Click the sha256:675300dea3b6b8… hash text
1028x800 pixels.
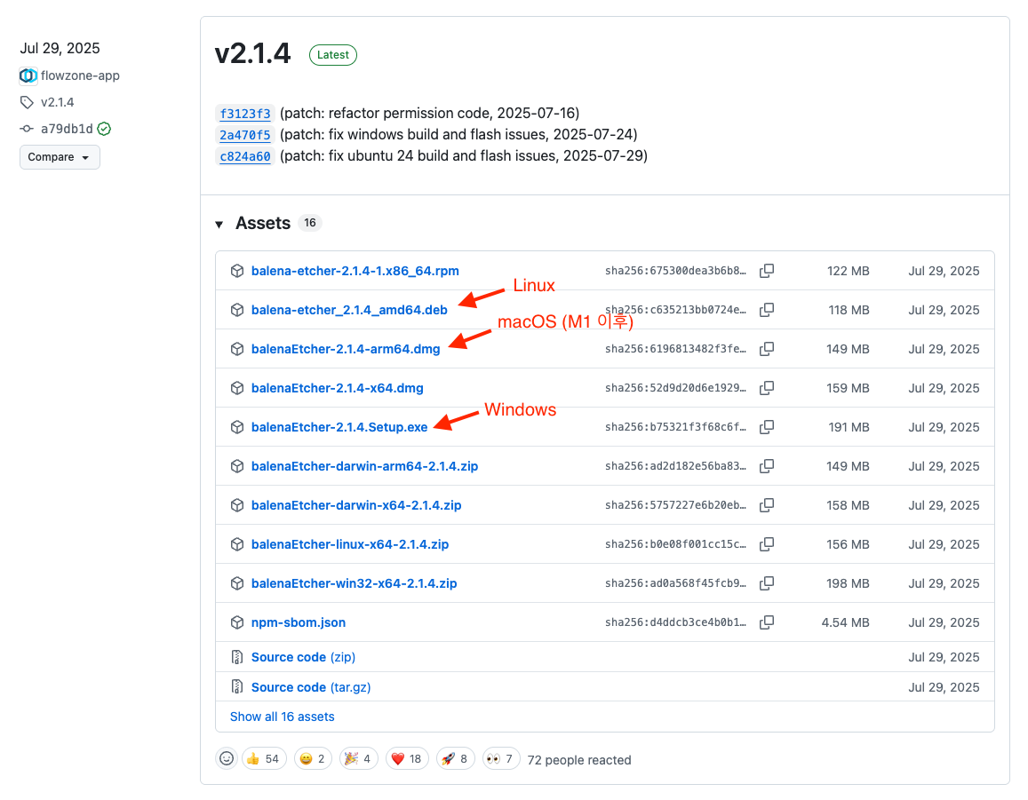675,271
